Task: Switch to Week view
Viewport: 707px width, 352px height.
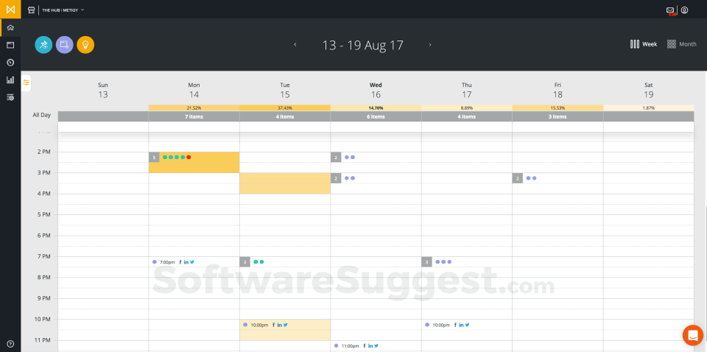Action: [x=643, y=44]
